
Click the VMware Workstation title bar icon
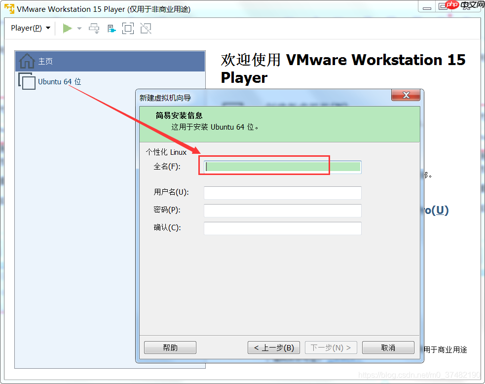point(9,9)
